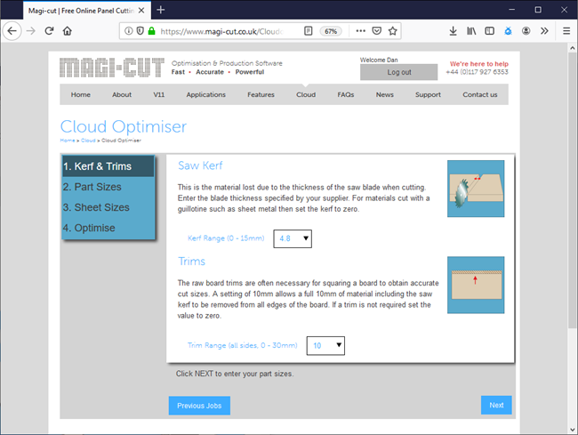Open the page actions three-dot menu

(x=360, y=30)
